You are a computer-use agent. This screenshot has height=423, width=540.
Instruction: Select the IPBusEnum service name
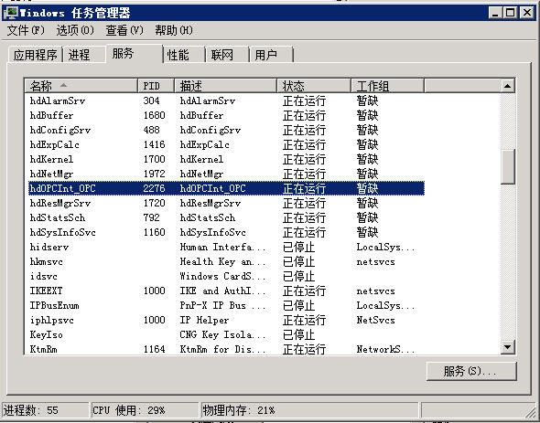click(x=54, y=305)
